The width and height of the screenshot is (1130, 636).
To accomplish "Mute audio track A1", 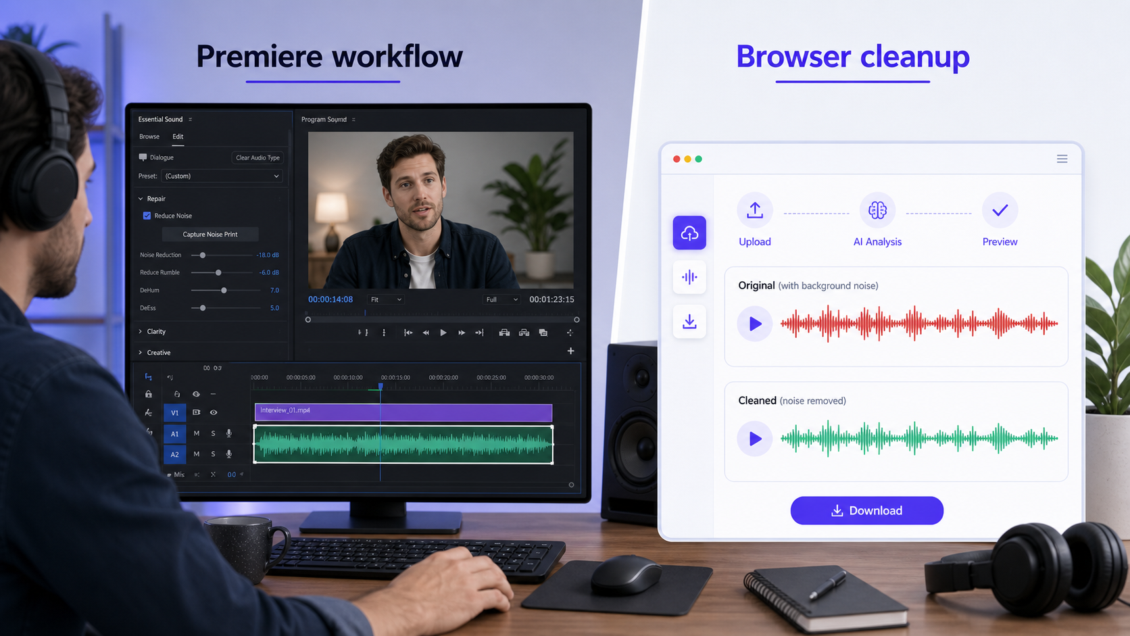I will [197, 433].
